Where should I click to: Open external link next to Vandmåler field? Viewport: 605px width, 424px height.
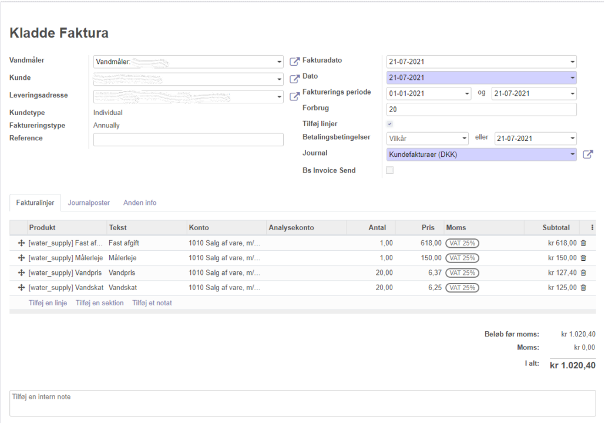pos(295,62)
